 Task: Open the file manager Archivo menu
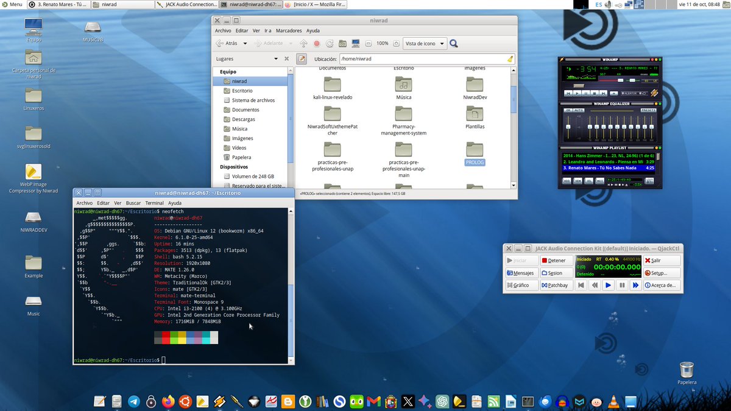coord(223,30)
